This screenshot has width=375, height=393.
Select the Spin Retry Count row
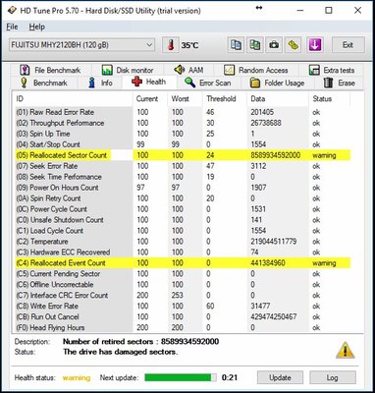tap(182, 198)
